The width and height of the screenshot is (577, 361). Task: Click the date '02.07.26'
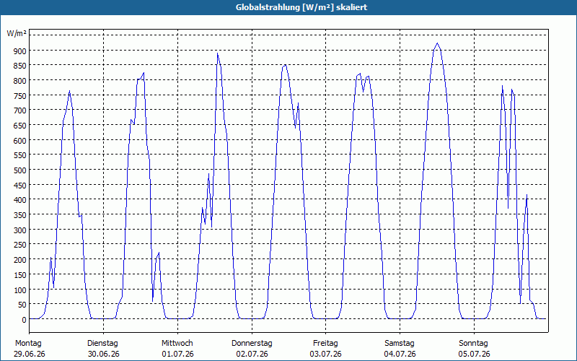(x=252, y=354)
